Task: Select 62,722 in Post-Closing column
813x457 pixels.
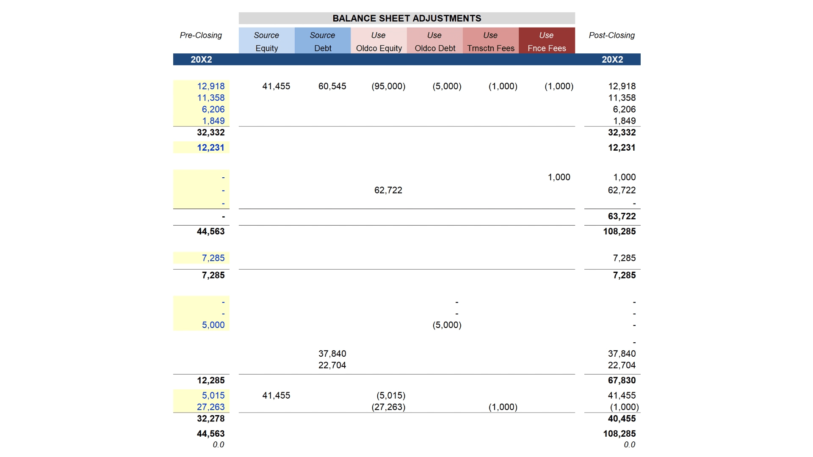Action: 622,190
